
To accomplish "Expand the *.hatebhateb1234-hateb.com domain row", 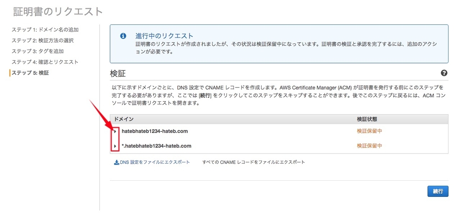I will [115, 146].
